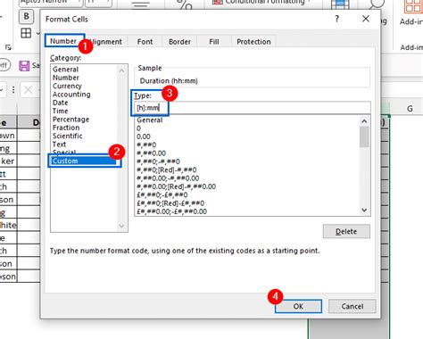Choose the #,##0.00 format code
The image size is (423, 339).
(x=151, y=153)
